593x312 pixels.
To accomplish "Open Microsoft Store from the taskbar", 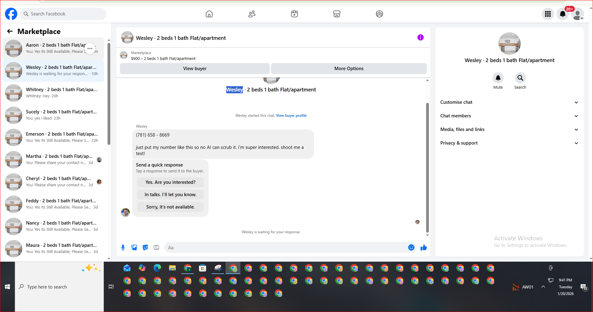I will 203,268.
